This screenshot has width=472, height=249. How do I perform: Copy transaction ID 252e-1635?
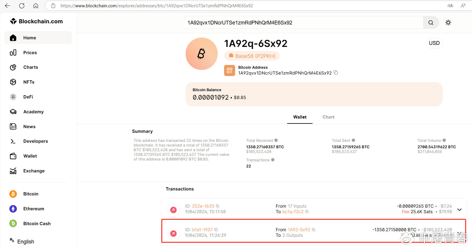pyautogui.click(x=217, y=206)
